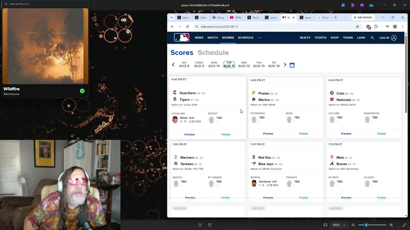Click the fit-to-window icon in Photos viewer

click(x=325, y=225)
